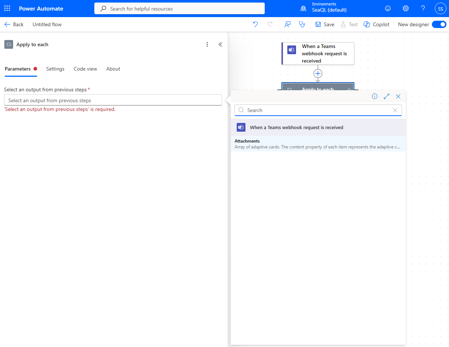
Task: Open the Copilot pane
Action: tap(377, 24)
